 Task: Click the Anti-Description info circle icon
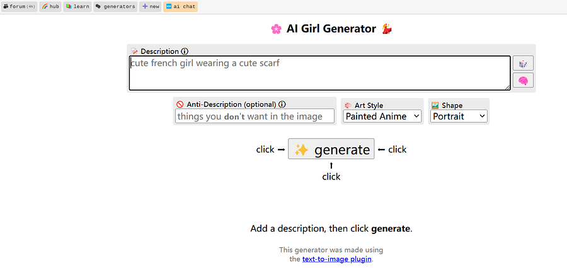282,104
